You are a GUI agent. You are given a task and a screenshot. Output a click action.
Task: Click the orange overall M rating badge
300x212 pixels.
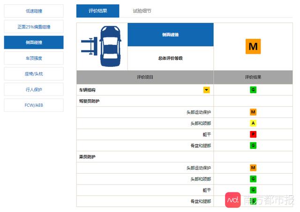pyautogui.click(x=253, y=46)
